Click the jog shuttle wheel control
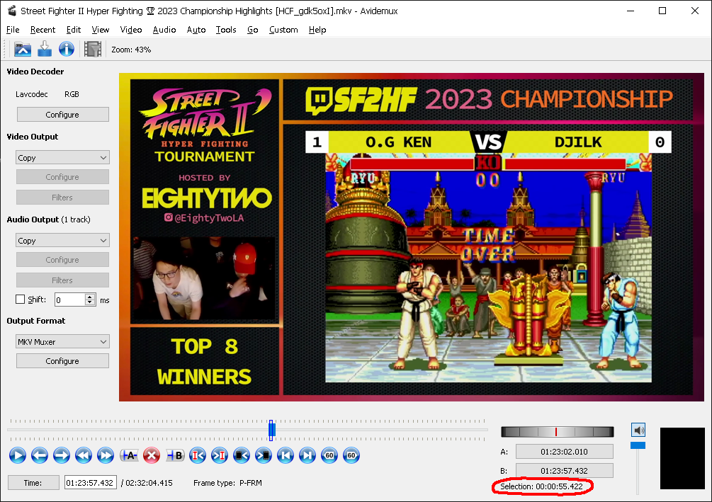 557,432
